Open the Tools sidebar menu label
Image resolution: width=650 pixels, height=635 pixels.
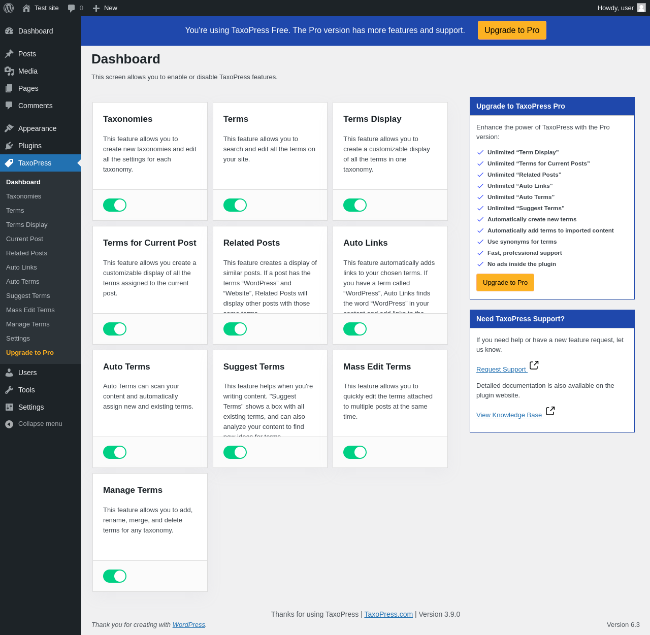pos(26,390)
